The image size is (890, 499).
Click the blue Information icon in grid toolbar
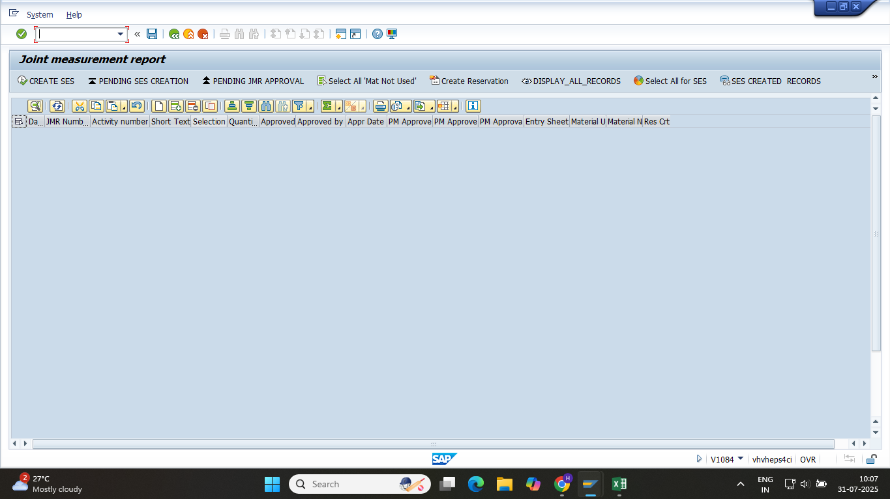point(473,106)
